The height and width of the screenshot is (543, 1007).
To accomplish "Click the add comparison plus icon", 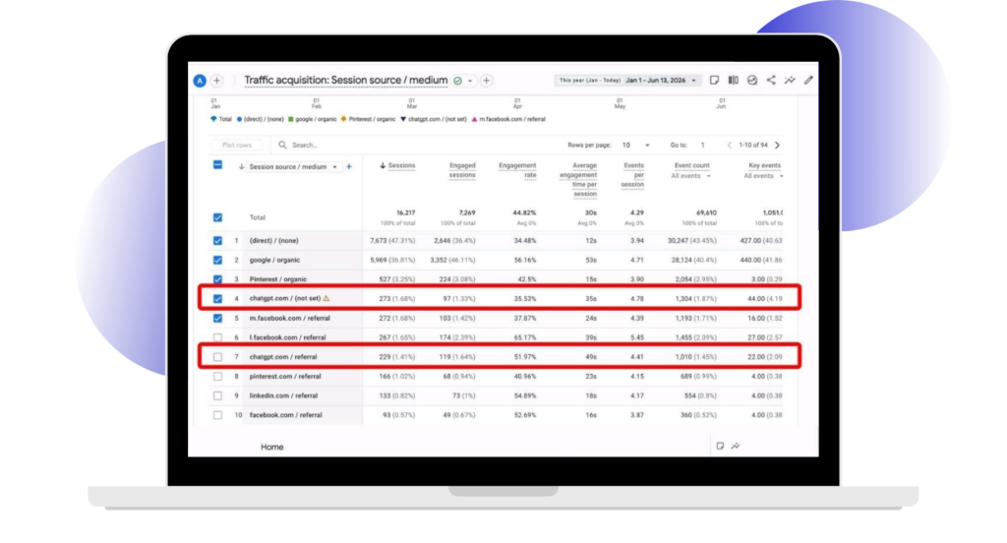I will [217, 81].
